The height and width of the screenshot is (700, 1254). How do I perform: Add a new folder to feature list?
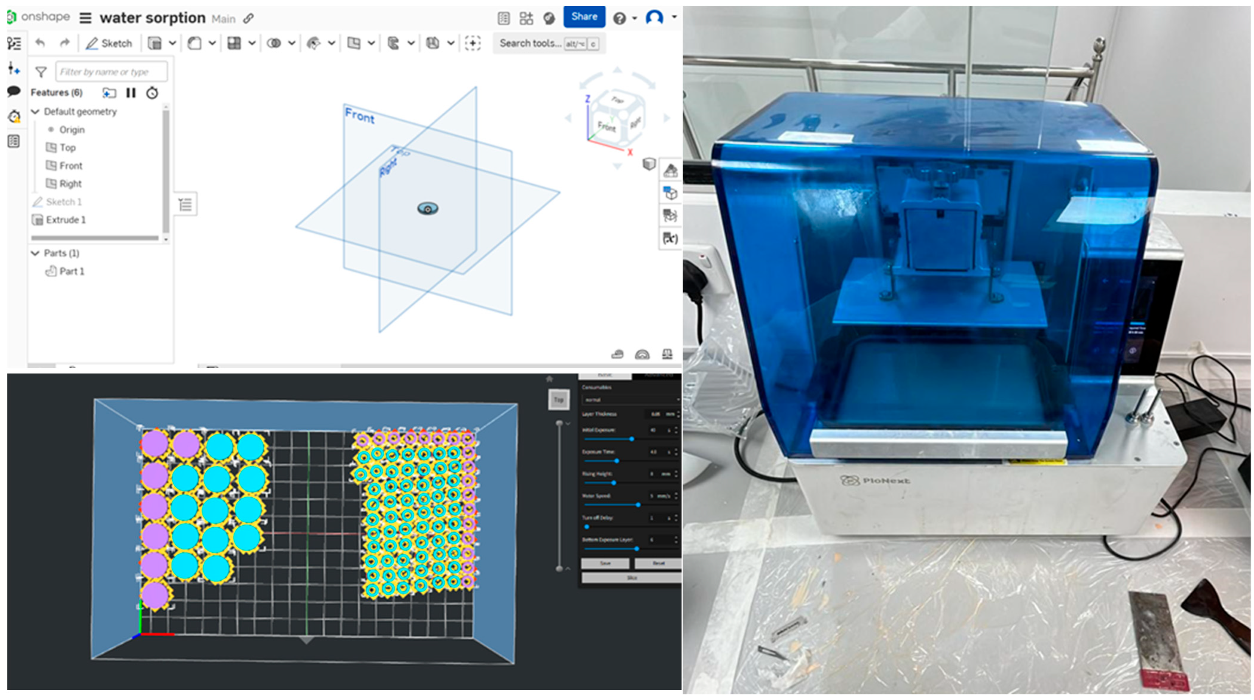pos(109,92)
